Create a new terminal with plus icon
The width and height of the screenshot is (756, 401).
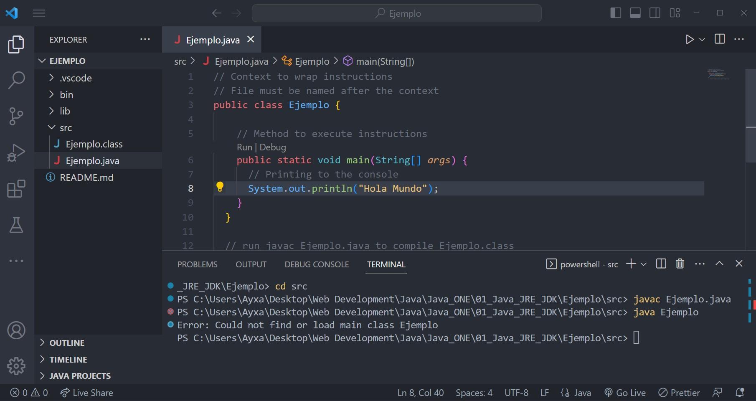pos(631,264)
